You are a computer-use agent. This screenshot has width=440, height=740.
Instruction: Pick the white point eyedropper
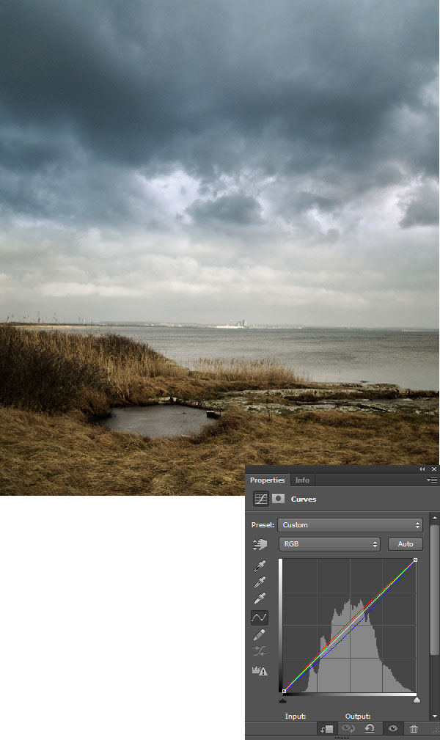pos(260,598)
